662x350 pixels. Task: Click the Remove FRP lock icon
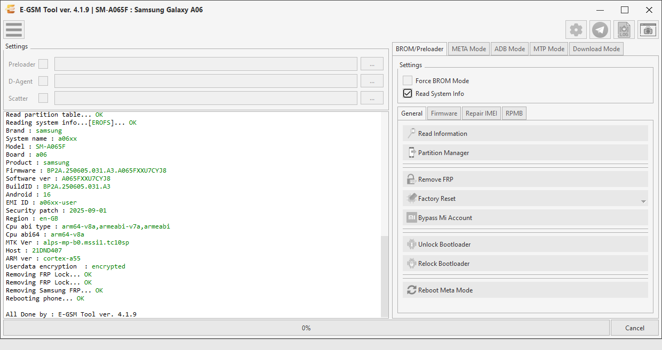[x=411, y=179]
